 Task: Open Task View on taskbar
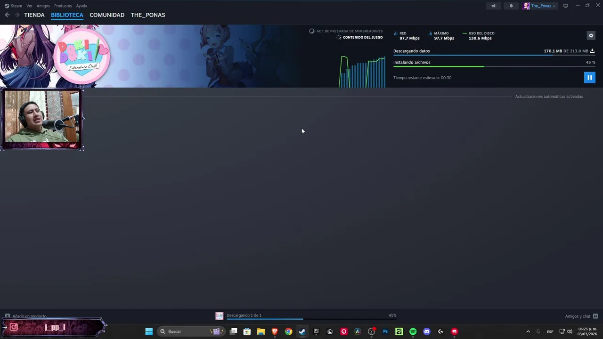233,331
